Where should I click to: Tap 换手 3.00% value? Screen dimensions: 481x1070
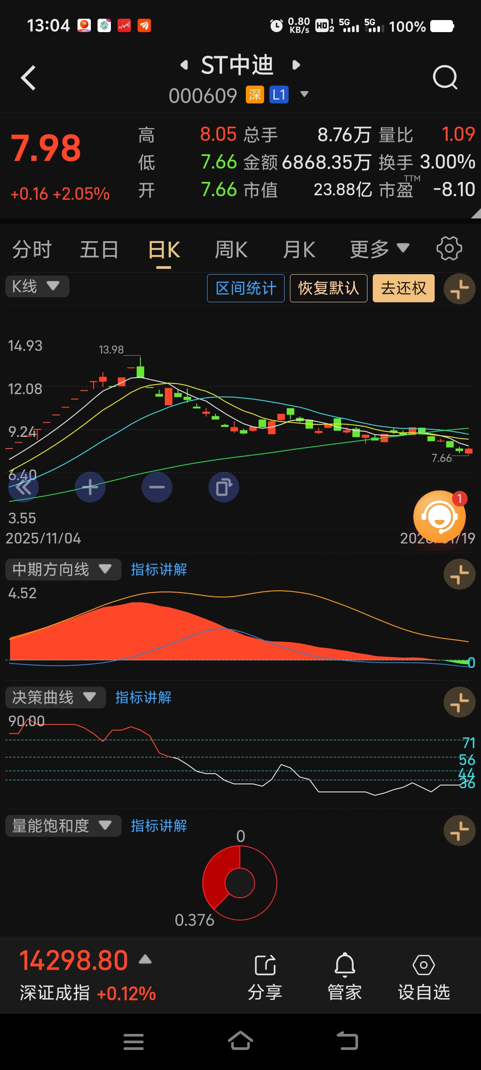[448, 162]
